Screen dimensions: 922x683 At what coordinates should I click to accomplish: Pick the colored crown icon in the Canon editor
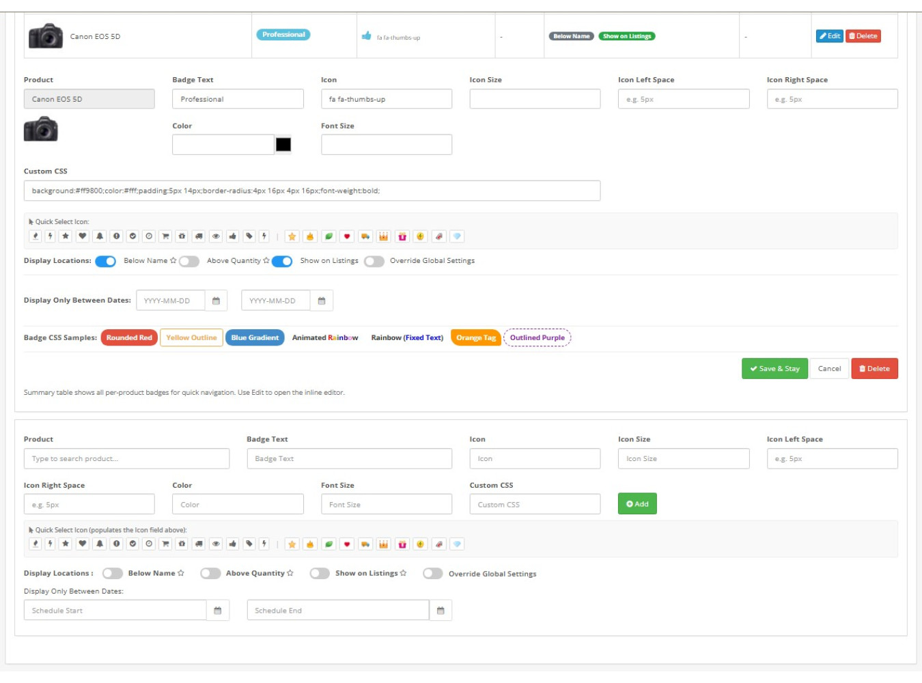point(383,236)
